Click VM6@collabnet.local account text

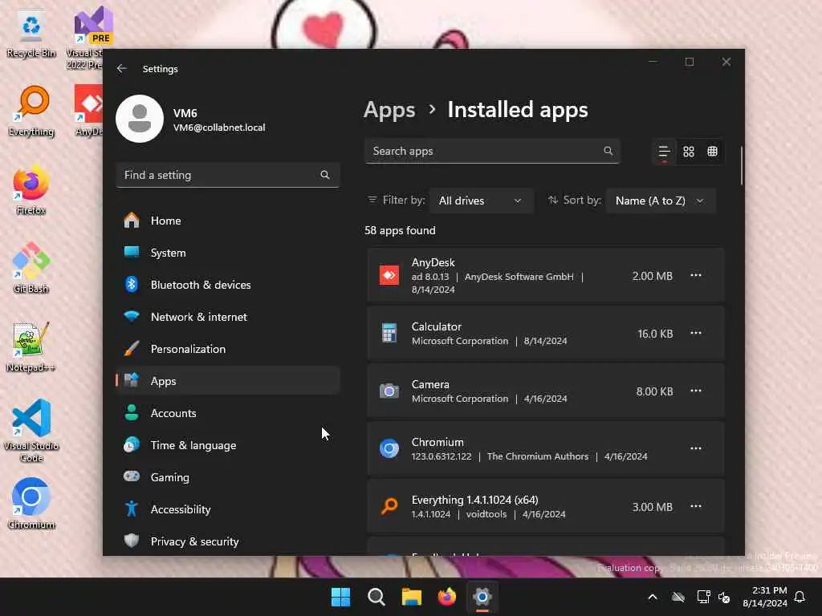[219, 128]
